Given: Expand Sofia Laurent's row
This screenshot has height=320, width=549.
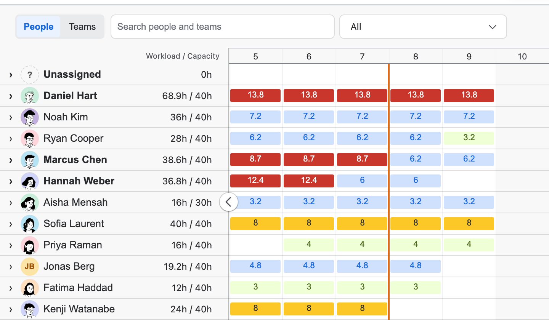Looking at the screenshot, I should [11, 224].
